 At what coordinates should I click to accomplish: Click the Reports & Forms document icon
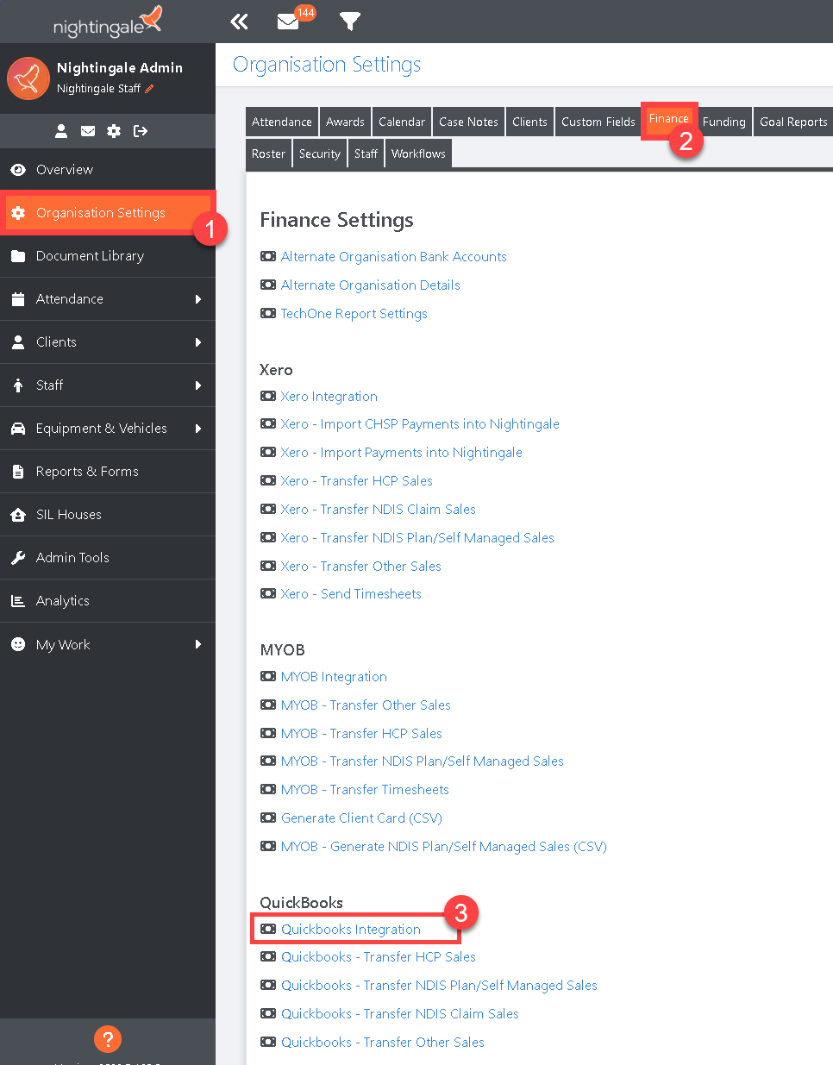point(18,472)
